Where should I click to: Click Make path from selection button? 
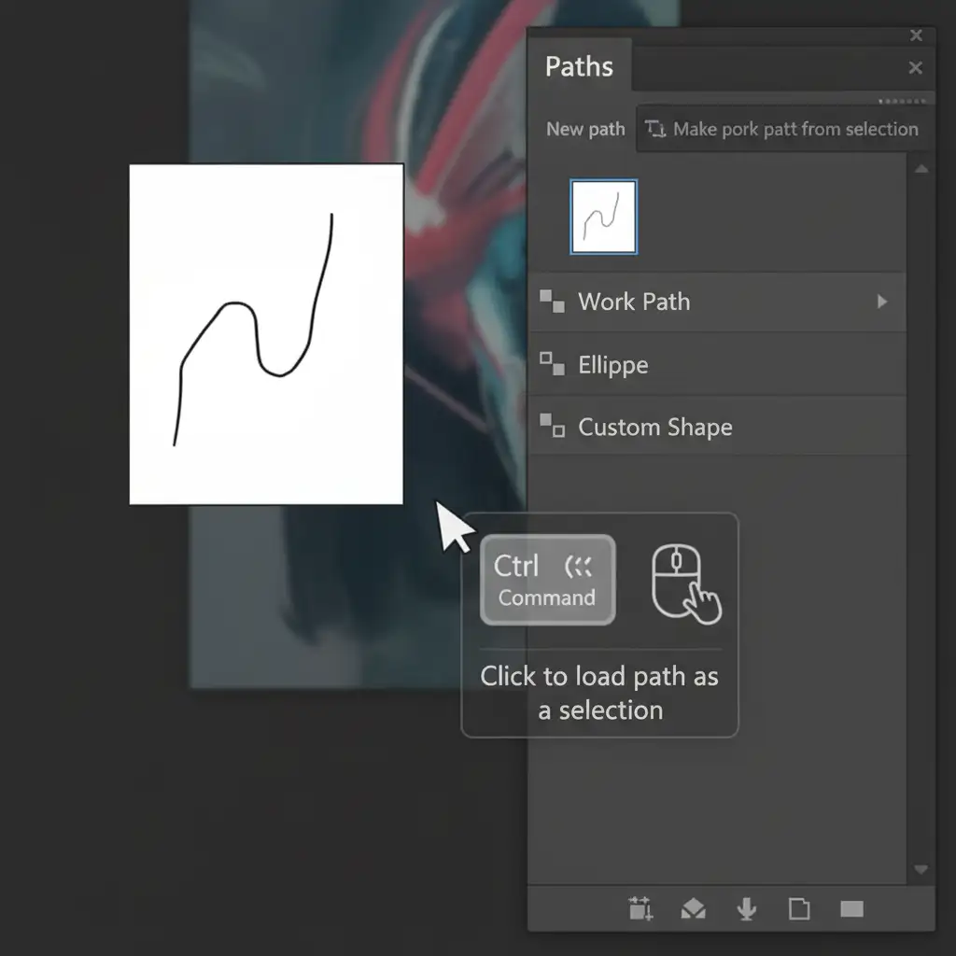[784, 130]
